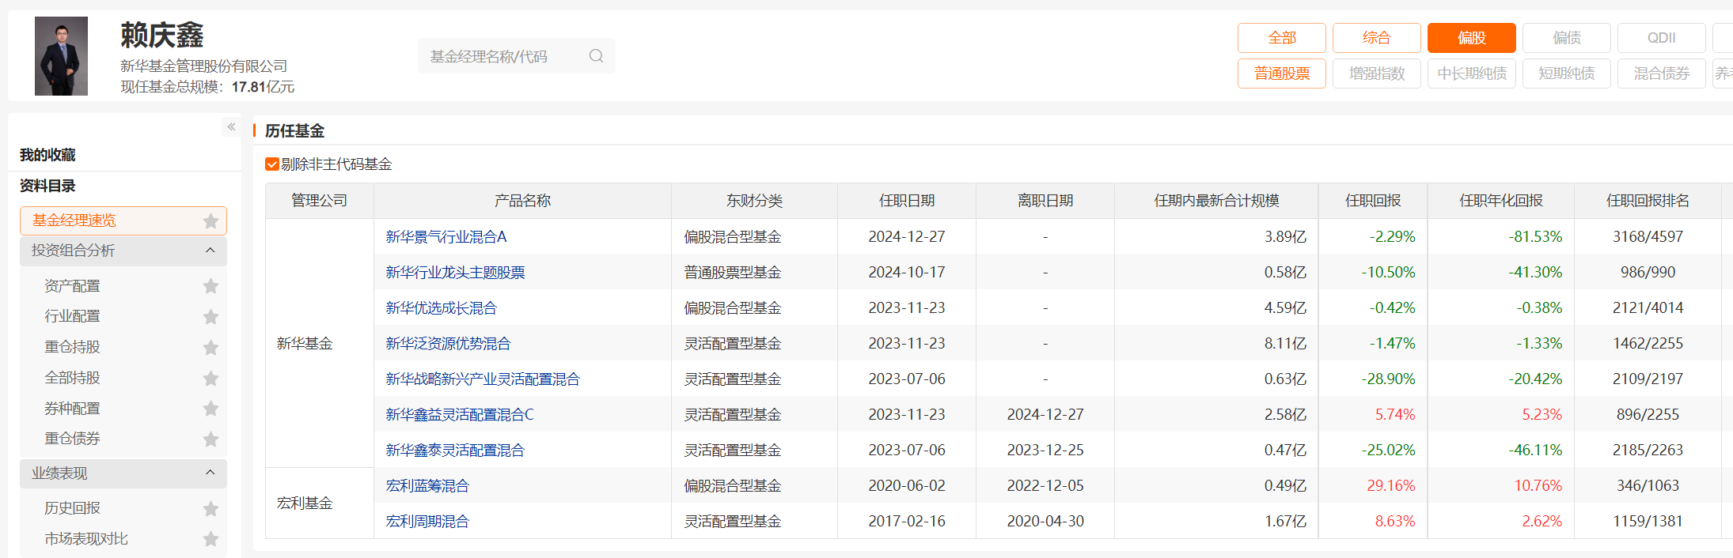Image resolution: width=1733 pixels, height=558 pixels.
Task: Click the 任职年化回报 column header
Action: 1501,201
